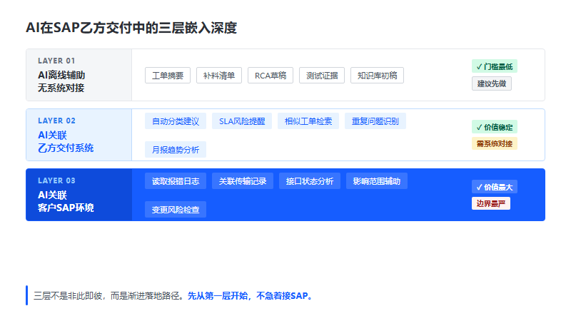
Task: Click the '知识库初稿' tag
Action: point(377,76)
